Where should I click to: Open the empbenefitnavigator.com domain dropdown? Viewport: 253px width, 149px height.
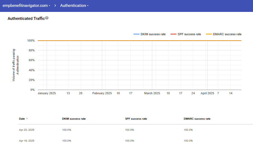point(26,6)
